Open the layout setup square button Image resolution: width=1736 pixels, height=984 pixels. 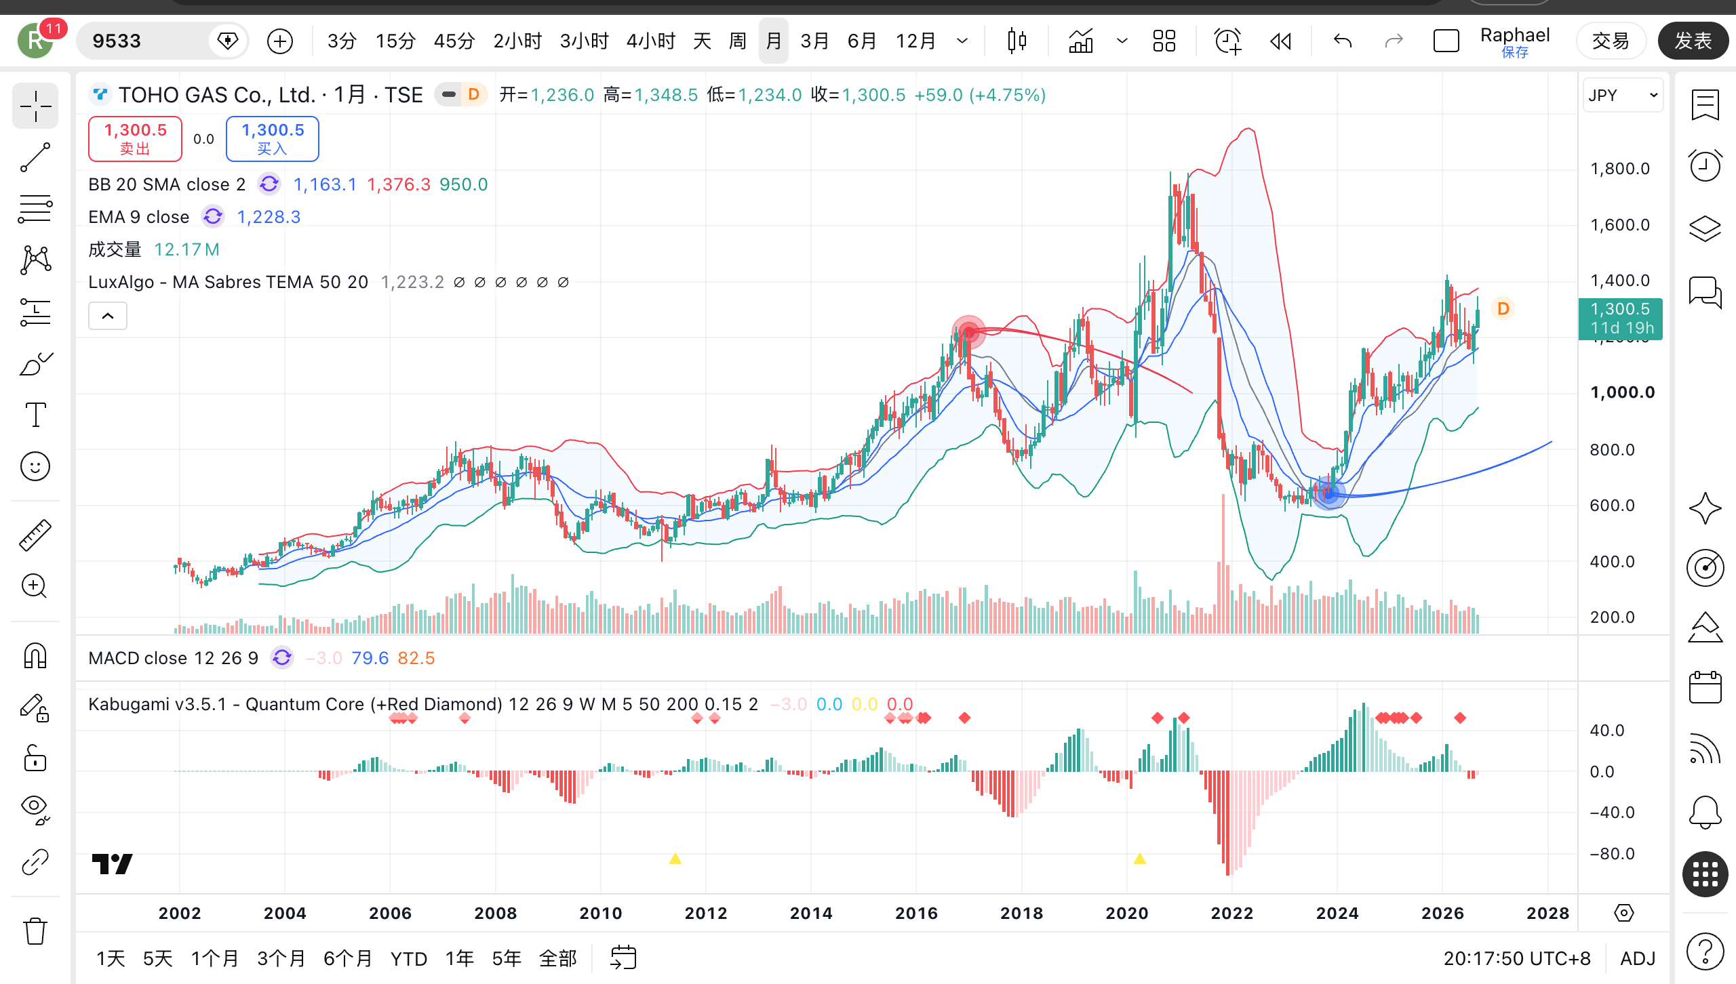(x=1446, y=41)
